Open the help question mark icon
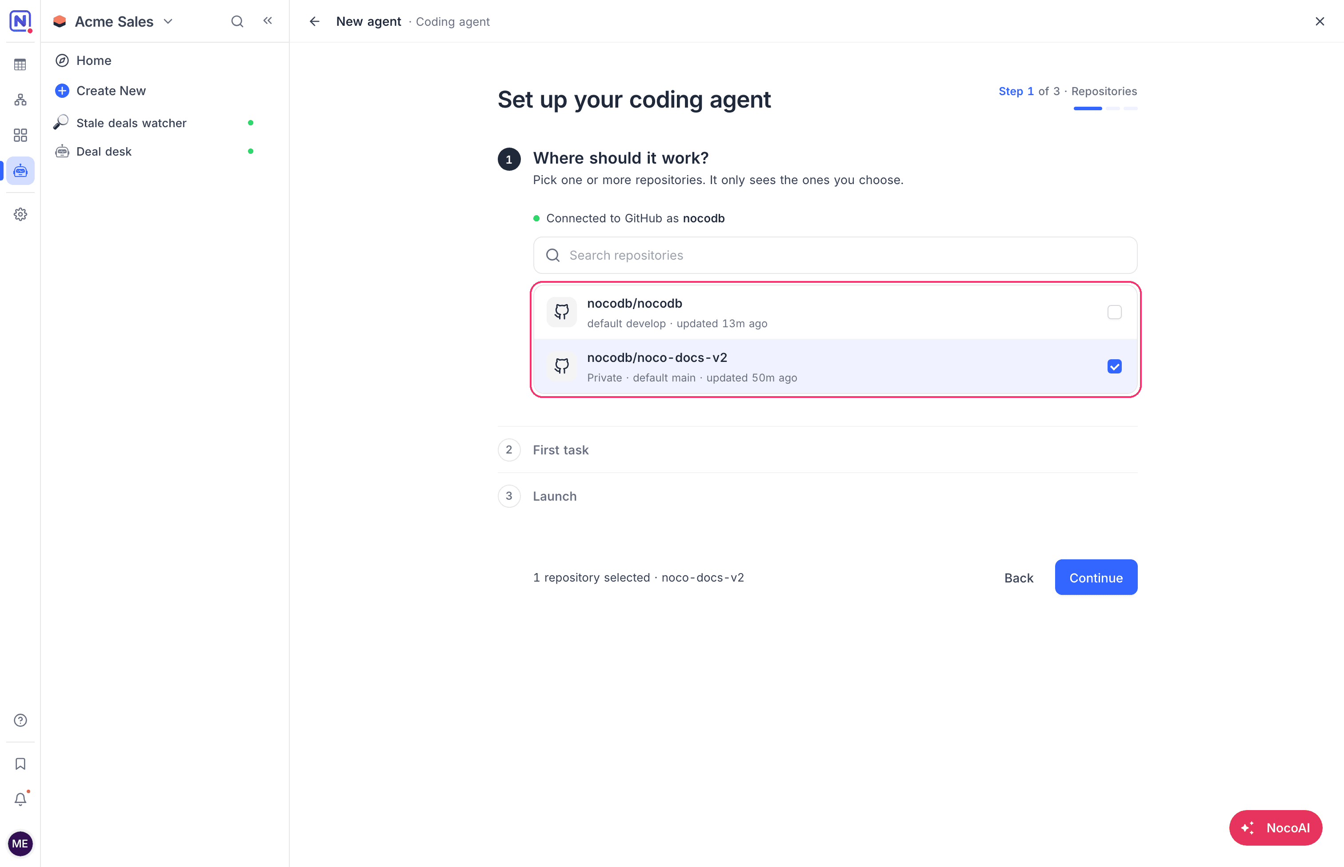Viewport: 1344px width, 867px height. (x=20, y=721)
